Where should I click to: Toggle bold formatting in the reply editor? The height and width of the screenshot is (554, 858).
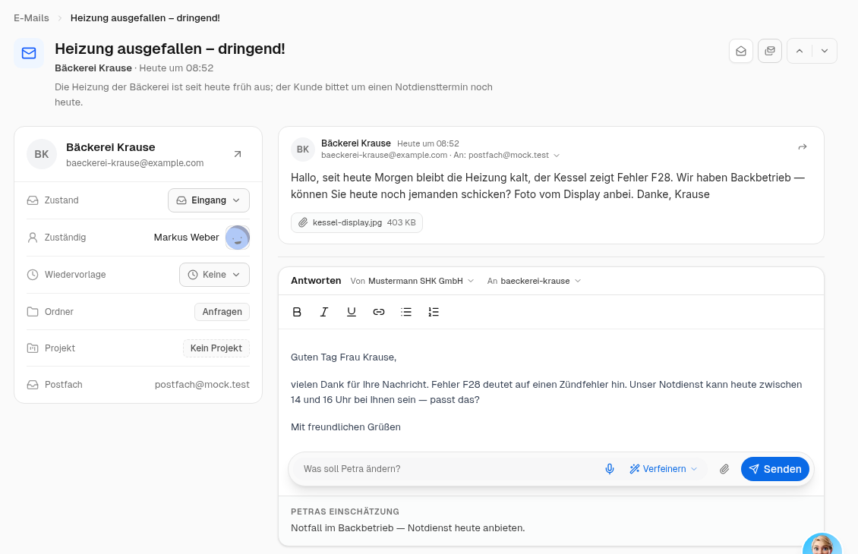point(297,312)
